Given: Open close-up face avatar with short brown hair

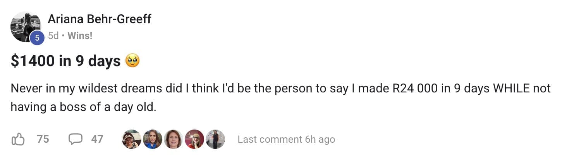Looking at the screenshot, I should click(174, 139).
